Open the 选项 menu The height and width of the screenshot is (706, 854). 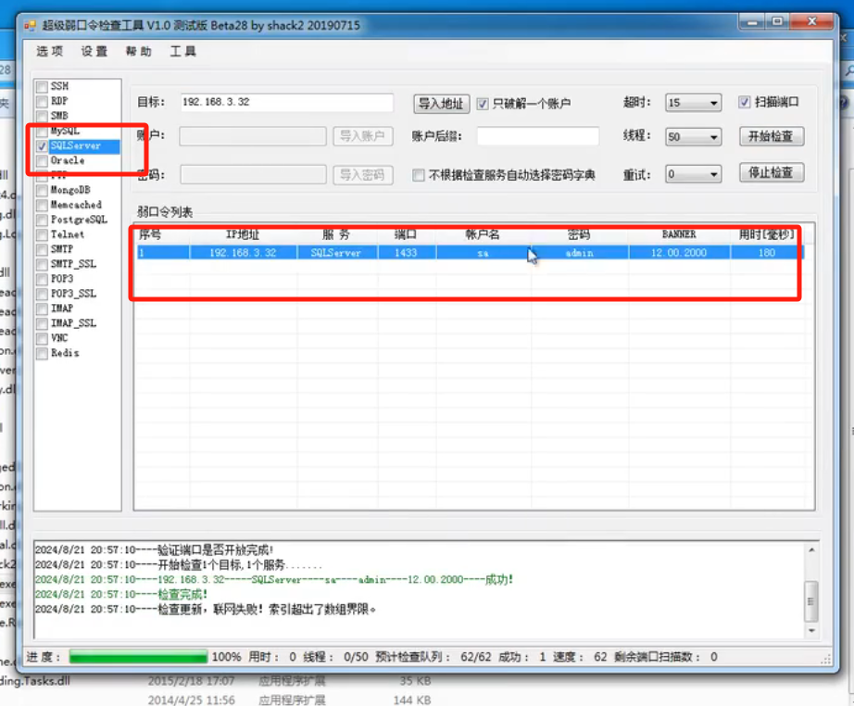(x=50, y=52)
